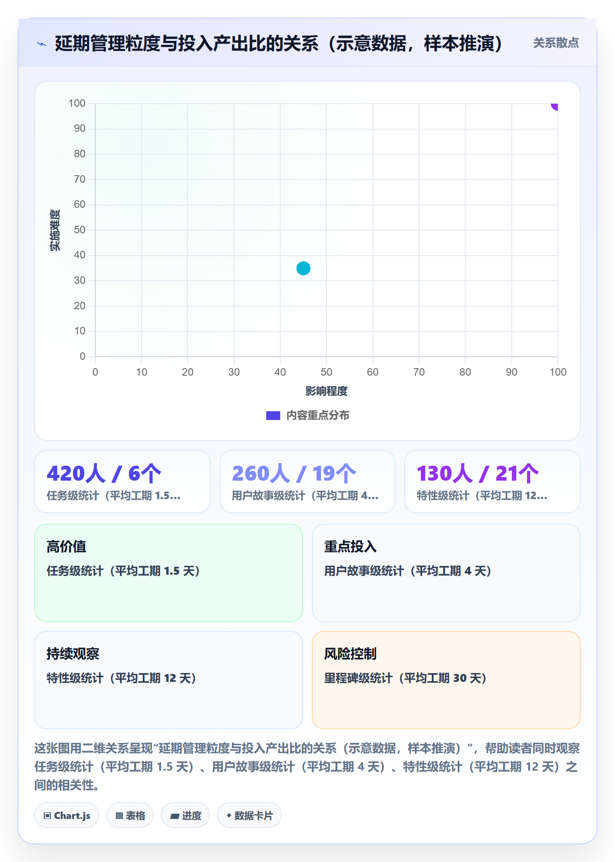
Task: Click the description paragraph starting 这张图用二维关系
Action: pos(307,767)
